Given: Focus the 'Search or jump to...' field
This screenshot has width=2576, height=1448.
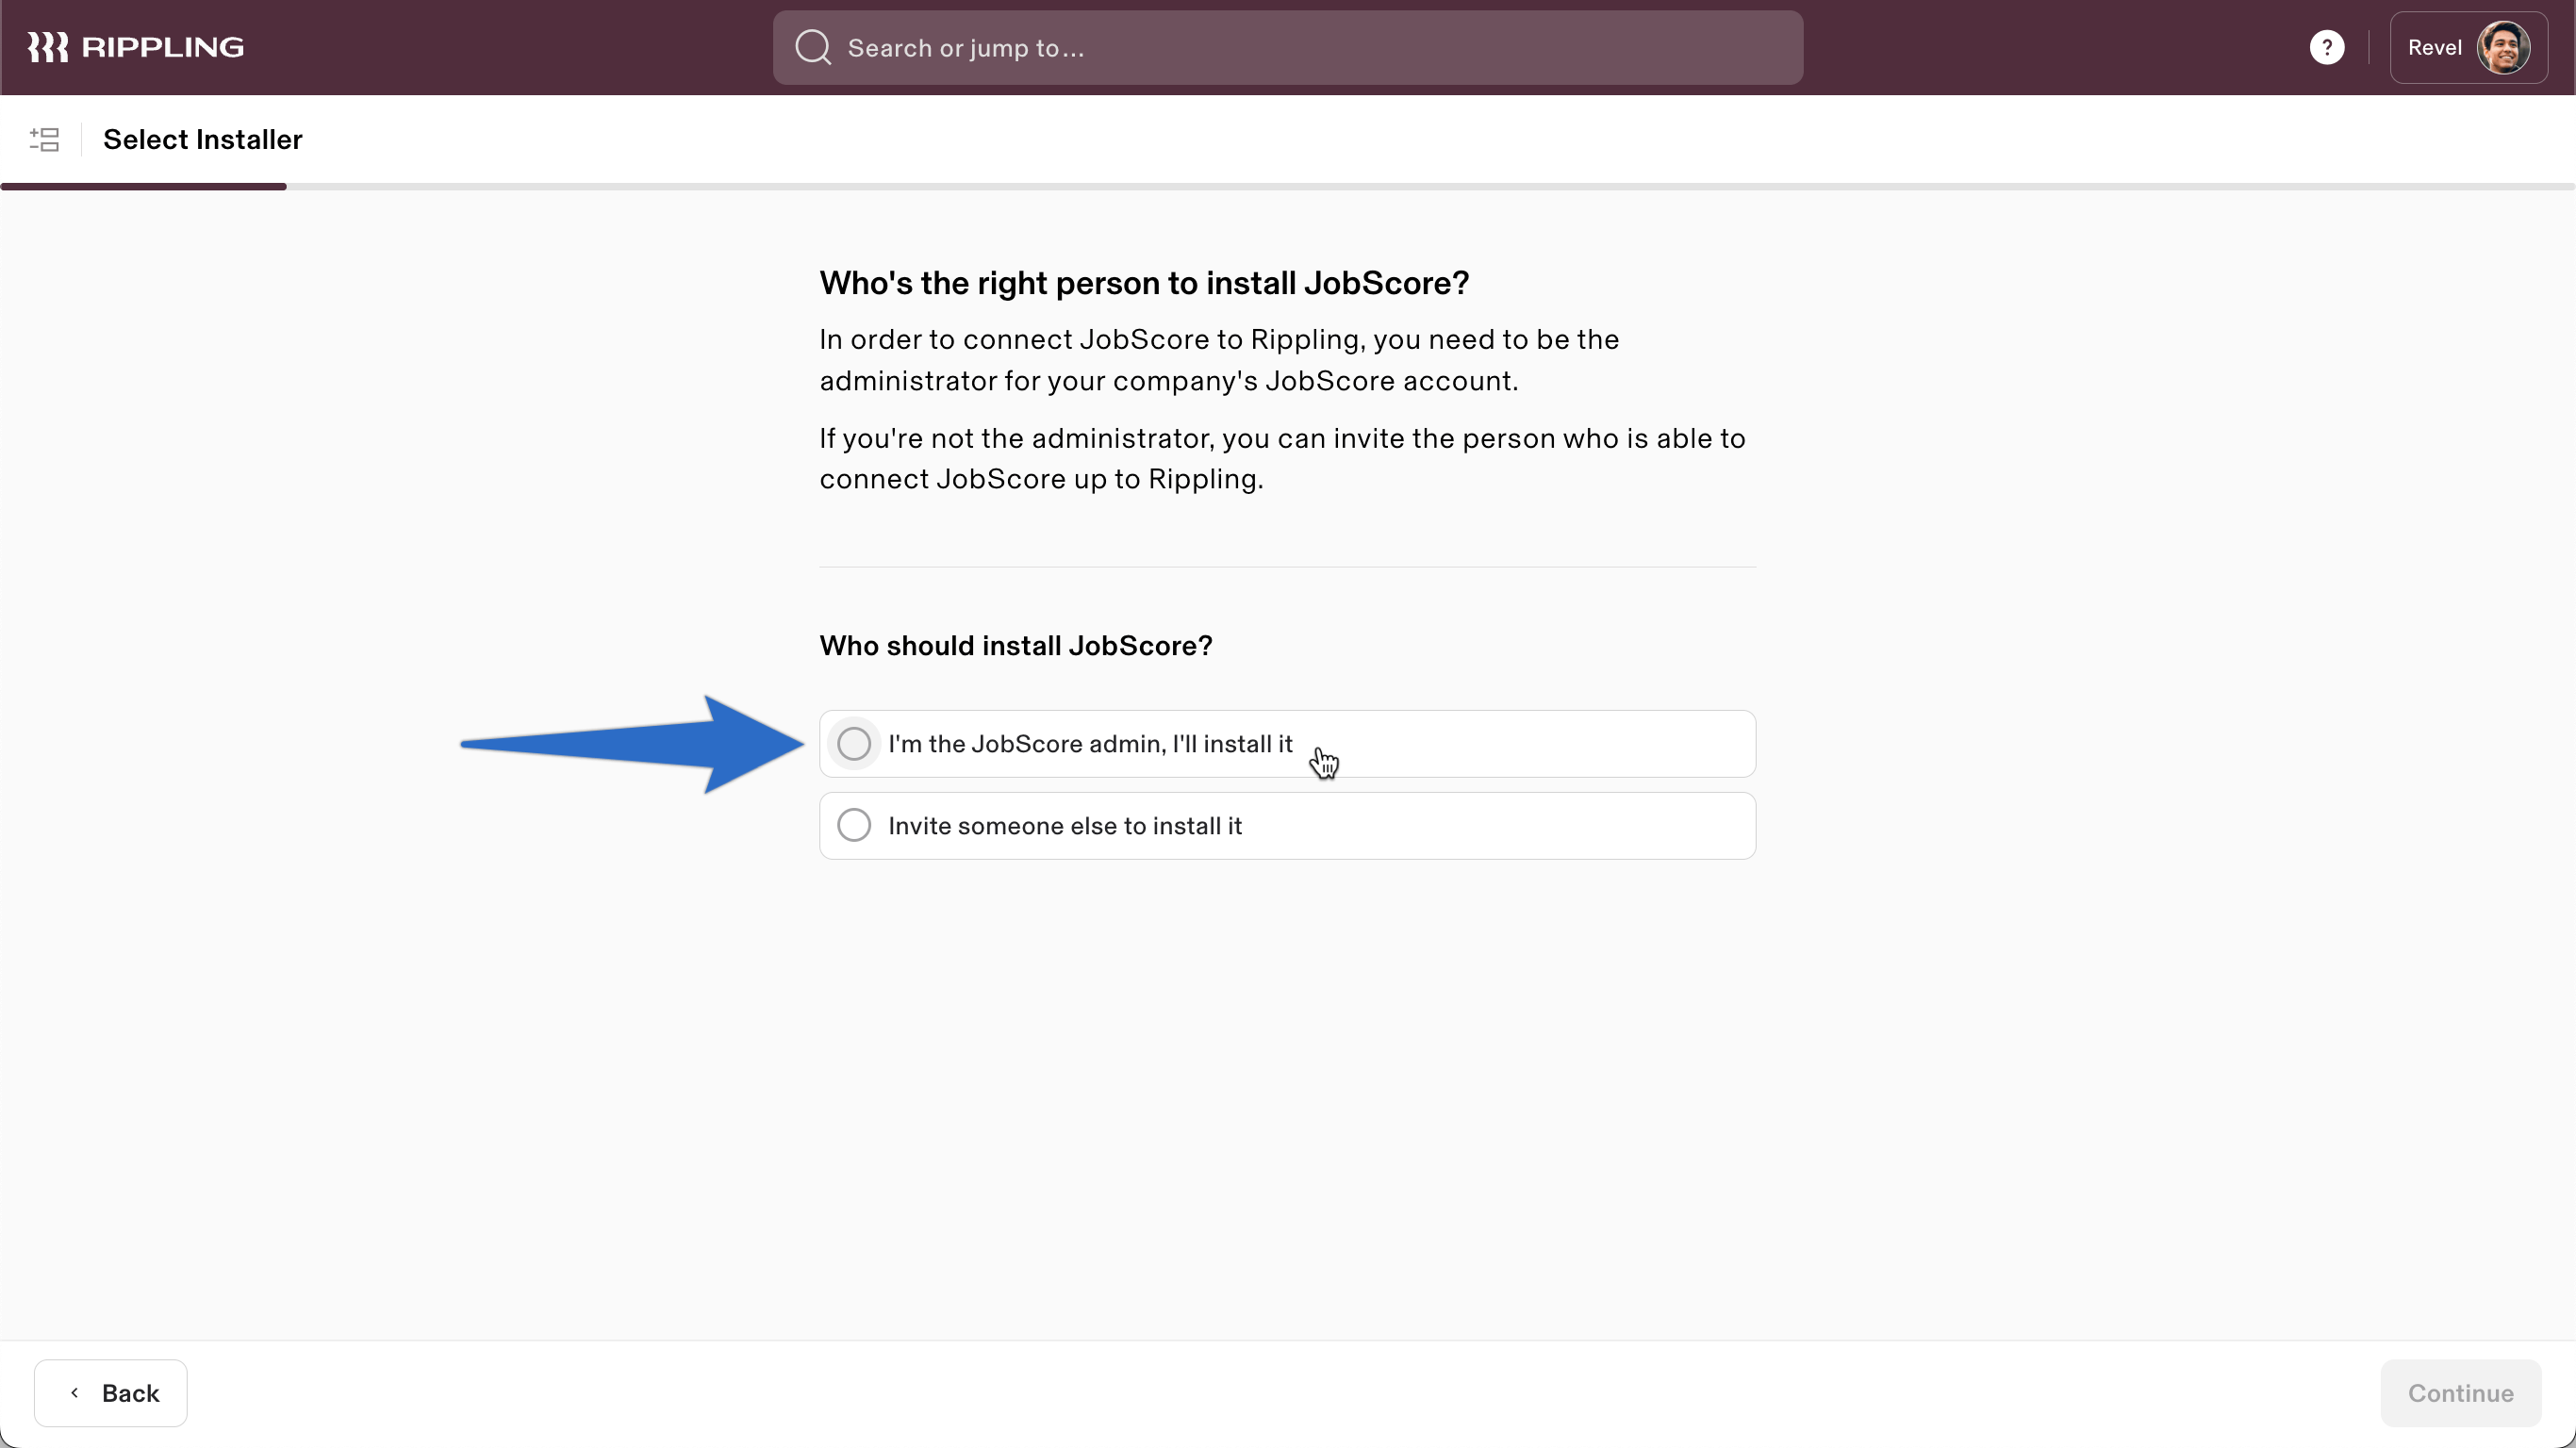Looking at the screenshot, I should pyautogui.click(x=1288, y=47).
